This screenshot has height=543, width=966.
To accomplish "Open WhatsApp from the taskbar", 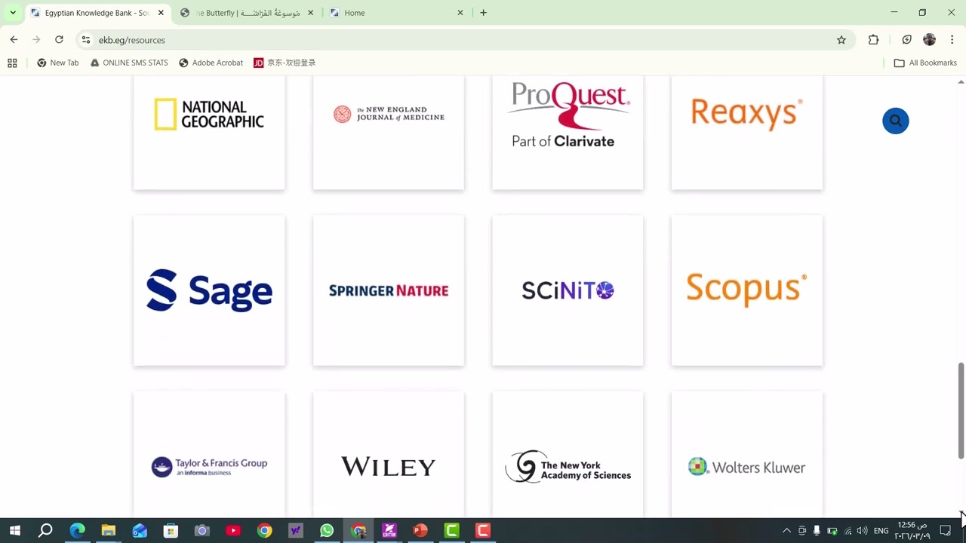I will coord(327,531).
